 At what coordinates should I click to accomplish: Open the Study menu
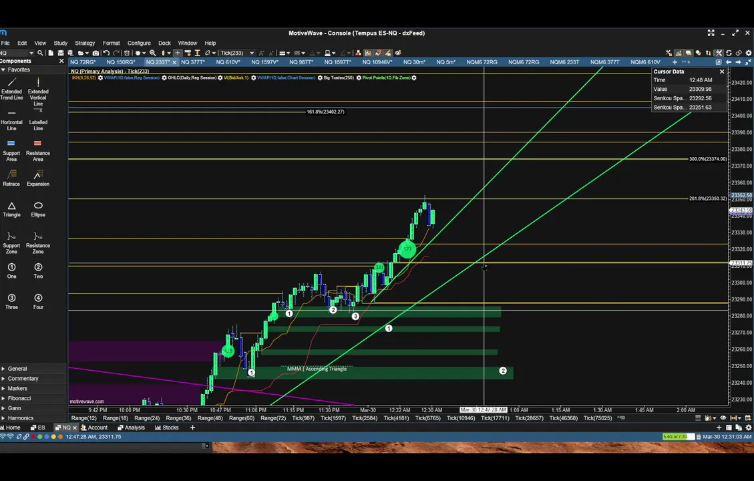pos(61,43)
